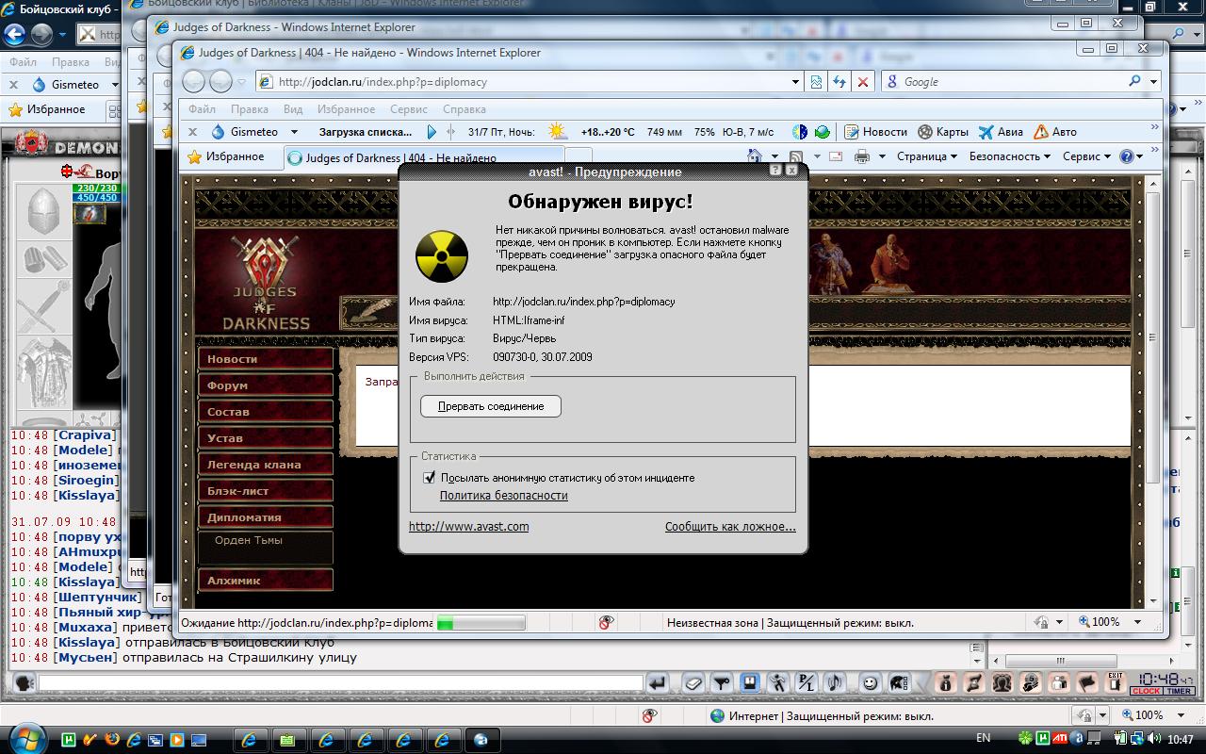This screenshot has width=1206, height=754.
Task: Click the sunny weather forecast icon
Action: (558, 132)
